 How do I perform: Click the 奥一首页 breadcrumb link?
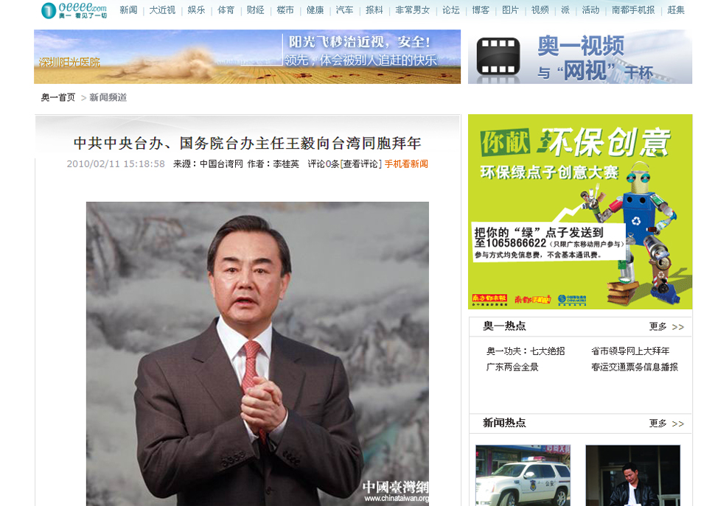pyautogui.click(x=57, y=97)
